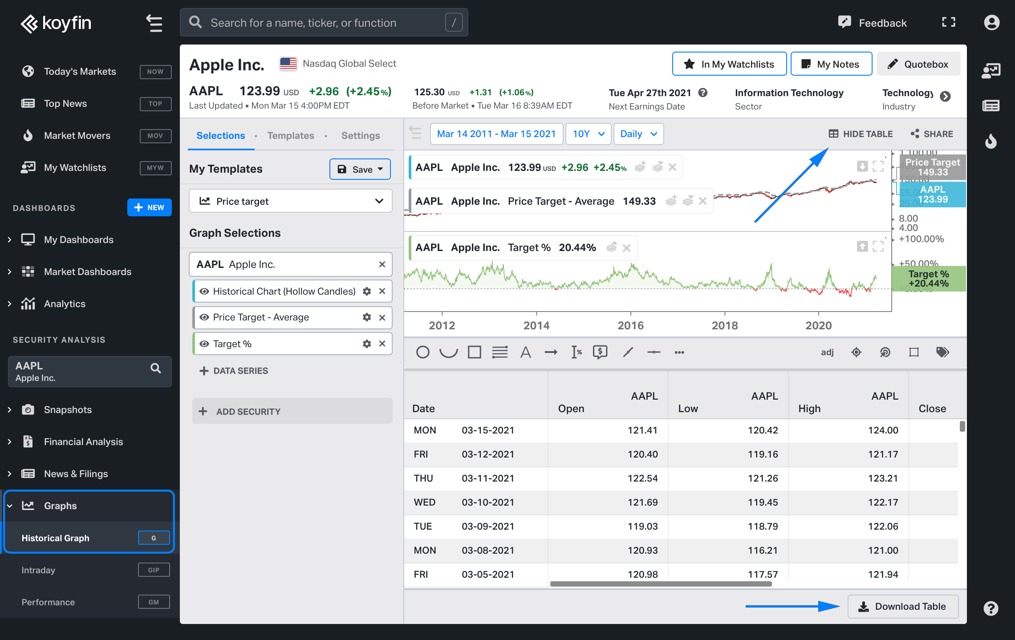Expand the Analytics section

coord(10,304)
